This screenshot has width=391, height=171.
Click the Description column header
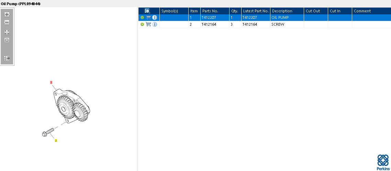[x=287, y=11]
